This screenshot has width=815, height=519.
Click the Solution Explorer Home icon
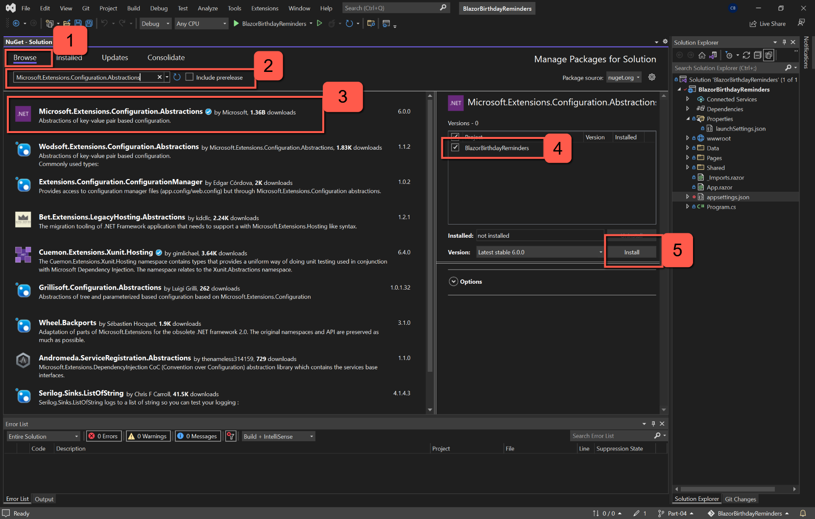point(702,55)
